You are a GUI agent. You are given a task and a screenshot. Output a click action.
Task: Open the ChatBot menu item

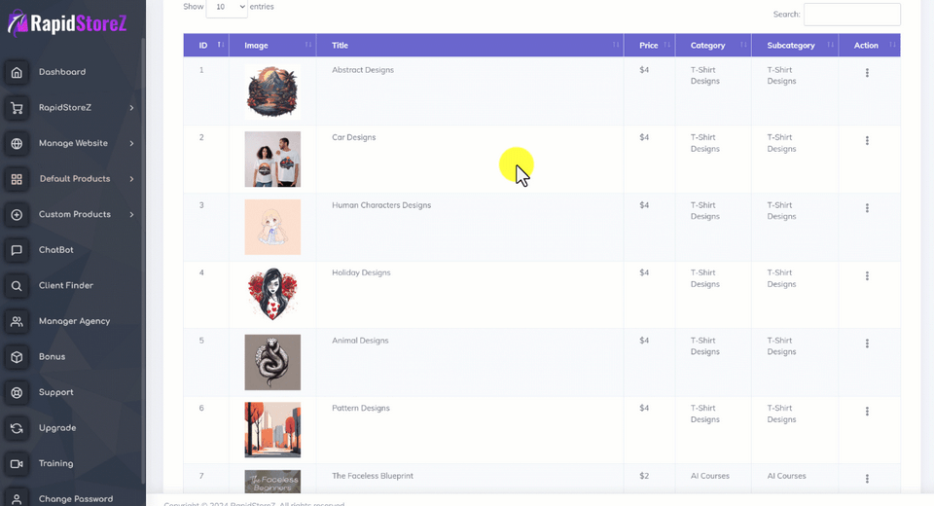point(56,250)
